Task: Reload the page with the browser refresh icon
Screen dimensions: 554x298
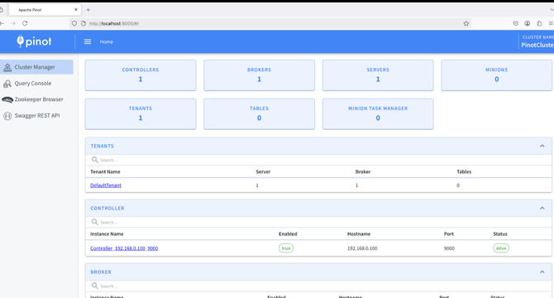Action: click(25, 23)
